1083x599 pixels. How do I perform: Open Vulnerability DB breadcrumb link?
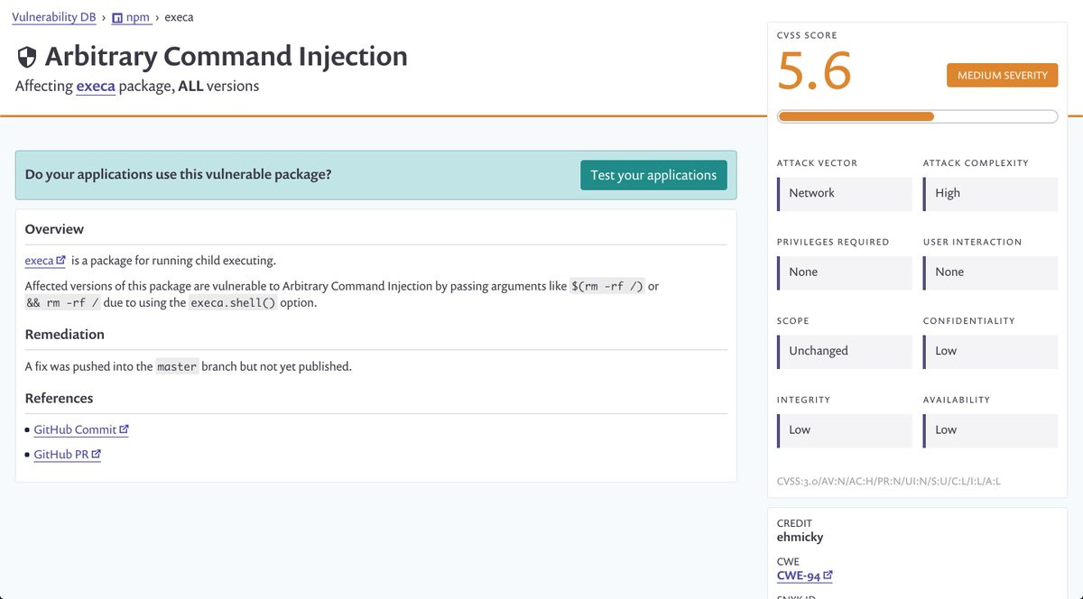tap(53, 16)
